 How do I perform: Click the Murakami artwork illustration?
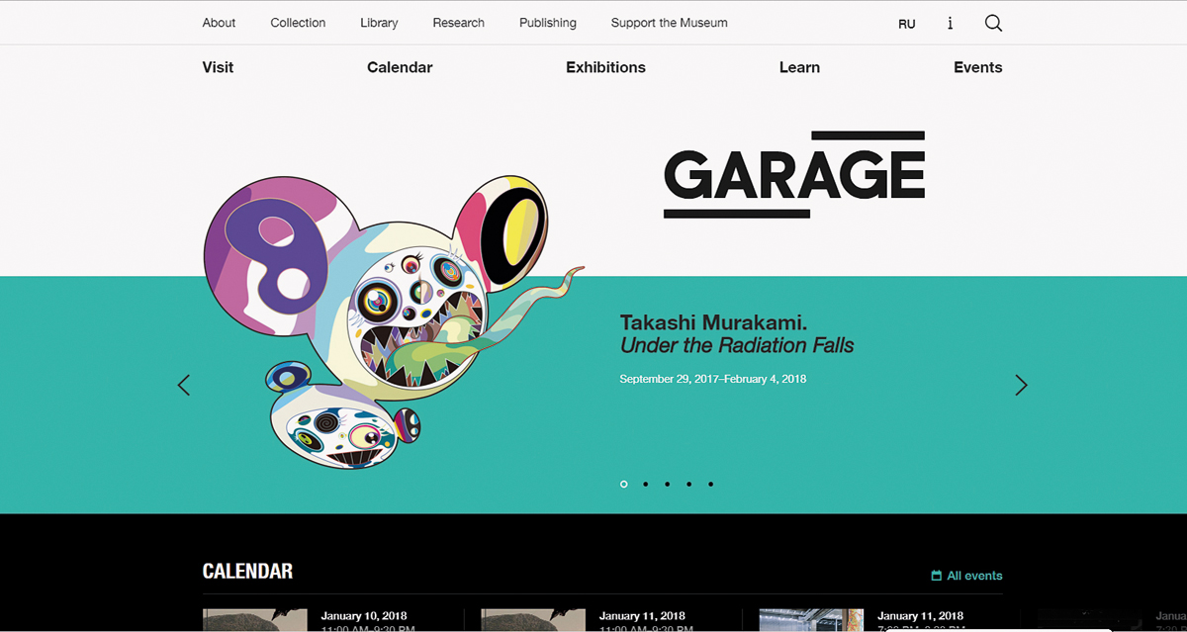(394, 321)
